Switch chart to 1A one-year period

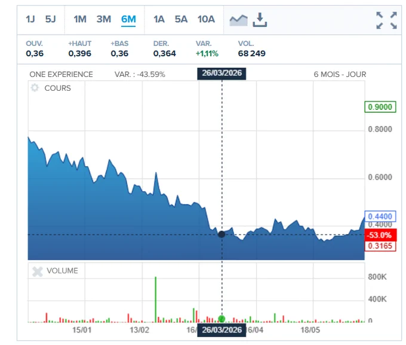pyautogui.click(x=159, y=19)
